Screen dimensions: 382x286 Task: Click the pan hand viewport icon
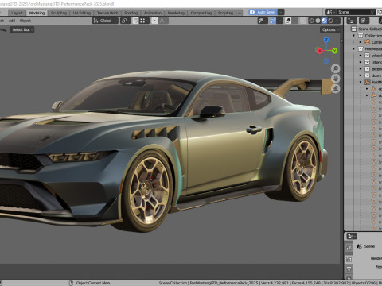pyautogui.click(x=336, y=79)
